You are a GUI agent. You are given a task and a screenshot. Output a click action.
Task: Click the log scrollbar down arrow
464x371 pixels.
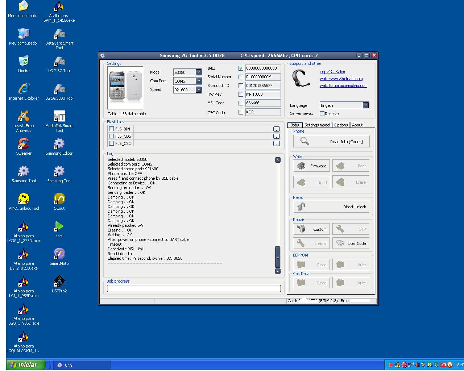click(278, 271)
